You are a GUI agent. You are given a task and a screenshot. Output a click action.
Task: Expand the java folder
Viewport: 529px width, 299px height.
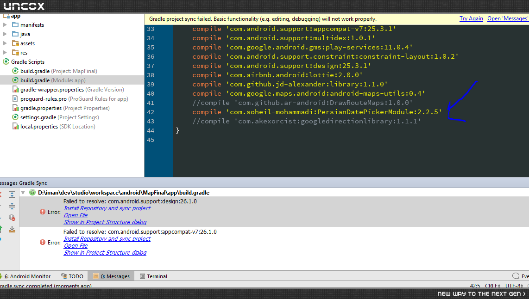(5, 34)
